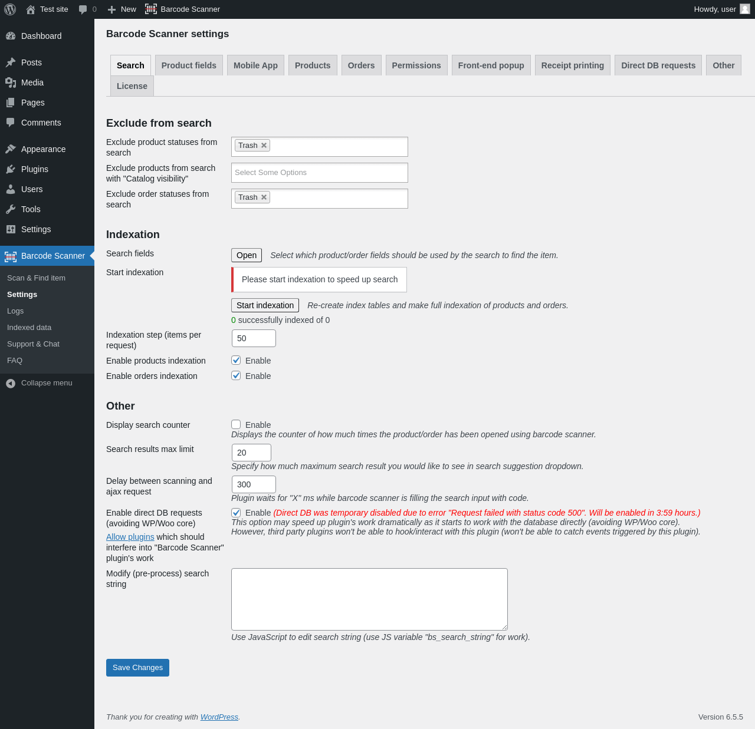Click the plus icon beside New

(x=111, y=9)
